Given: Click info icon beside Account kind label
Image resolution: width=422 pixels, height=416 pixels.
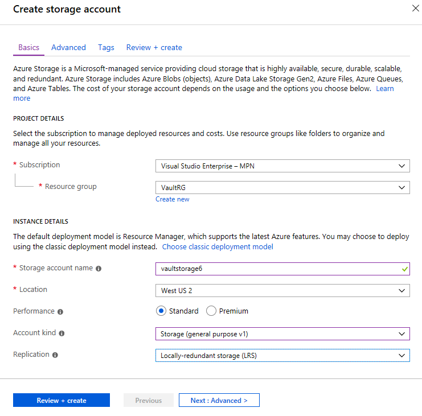Looking at the screenshot, I should [x=62, y=333].
